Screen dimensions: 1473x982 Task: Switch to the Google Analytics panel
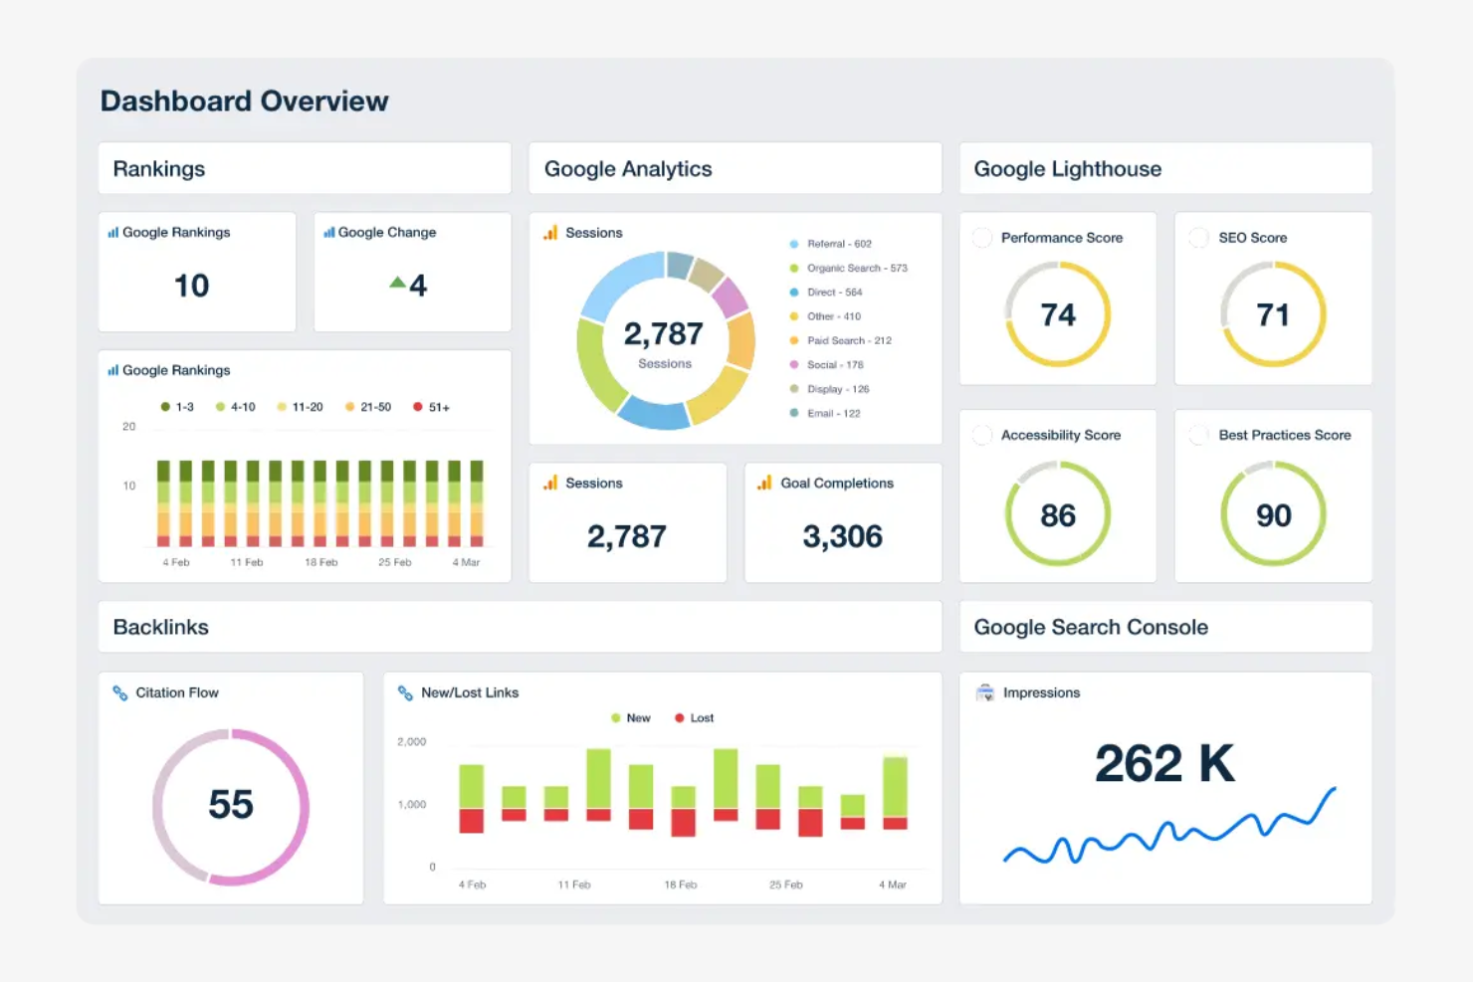coord(627,168)
